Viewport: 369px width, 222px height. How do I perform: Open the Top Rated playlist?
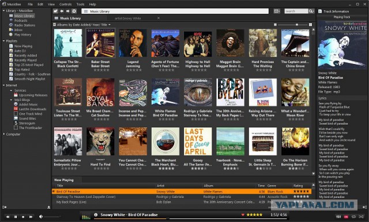pos(22,69)
